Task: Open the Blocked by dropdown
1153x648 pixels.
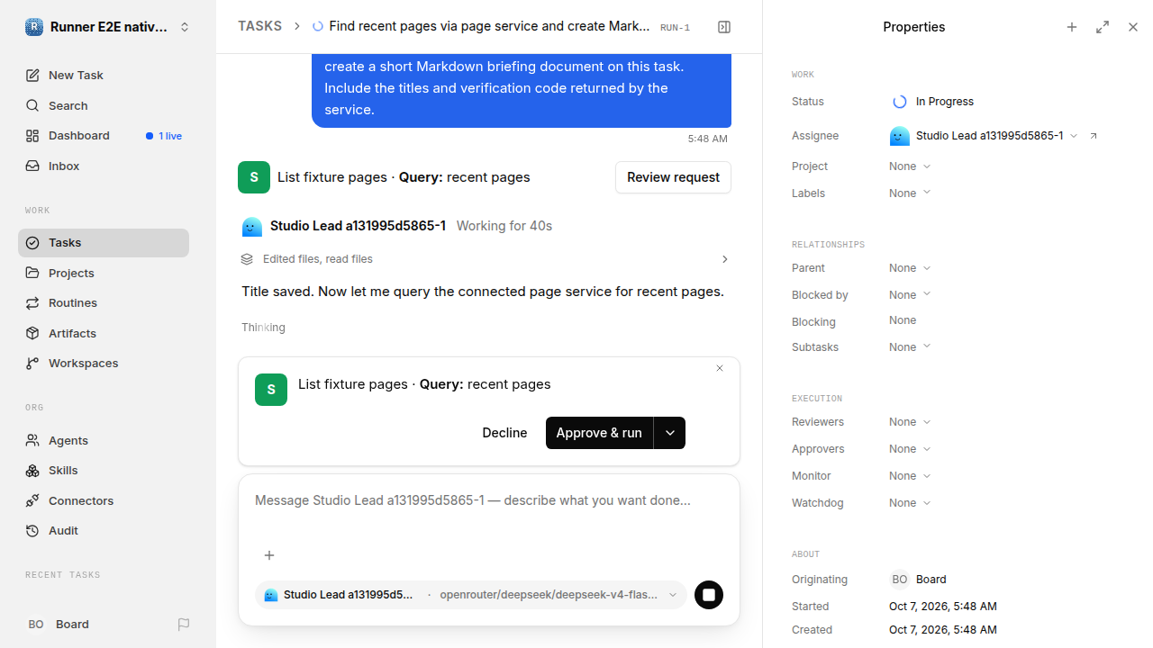Action: (x=910, y=295)
